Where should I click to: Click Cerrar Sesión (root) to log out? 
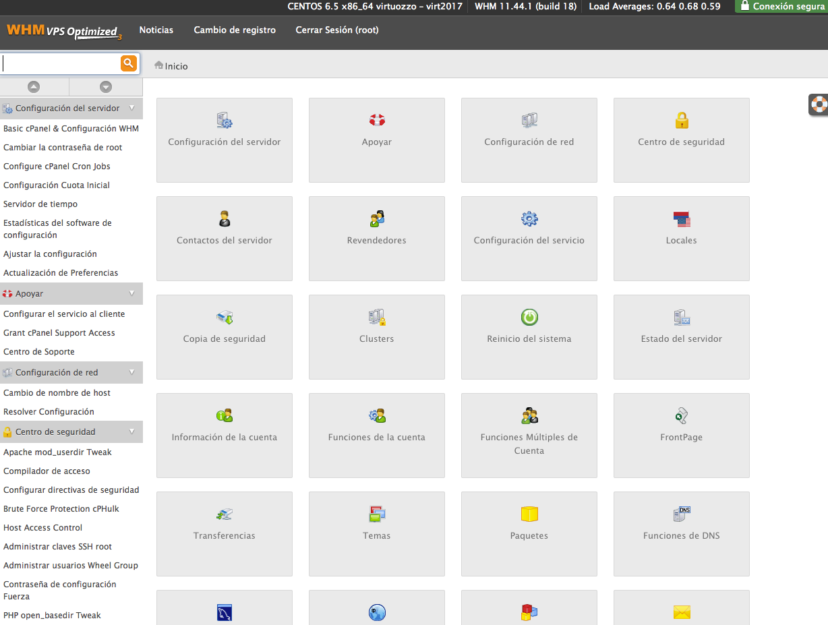337,30
